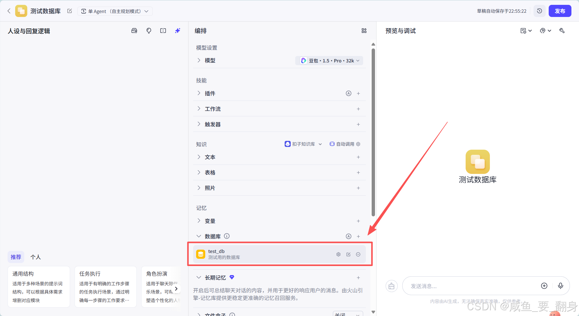The image size is (579, 316).
Task: Expand the 插件 section
Action: (199, 93)
